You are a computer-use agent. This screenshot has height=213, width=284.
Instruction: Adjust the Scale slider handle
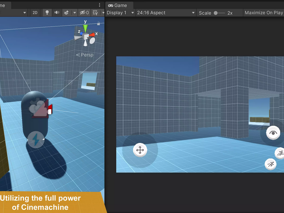pyautogui.click(x=215, y=13)
